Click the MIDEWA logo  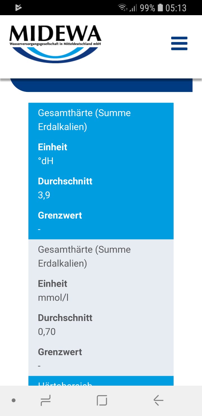coord(55,44)
